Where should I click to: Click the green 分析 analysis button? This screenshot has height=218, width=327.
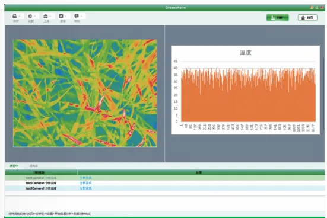(278, 18)
